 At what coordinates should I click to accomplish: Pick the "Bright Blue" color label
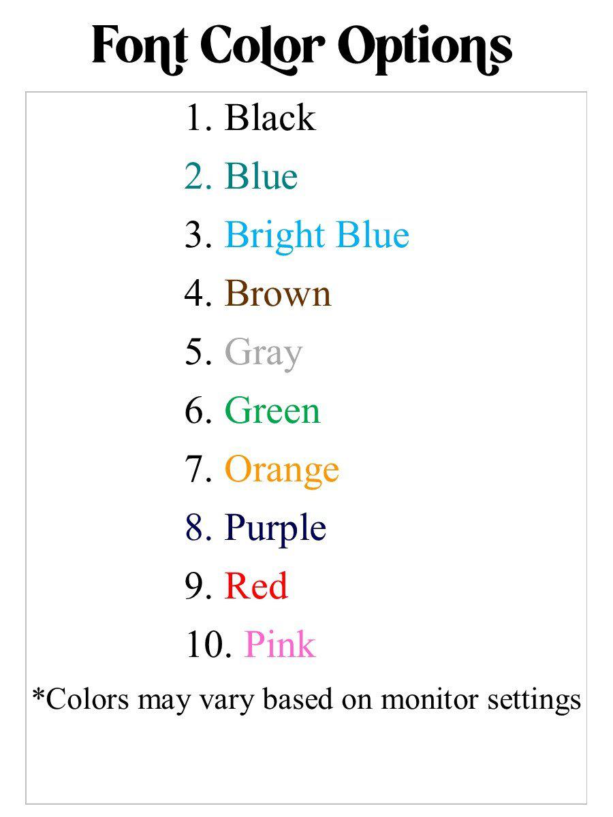click(317, 235)
